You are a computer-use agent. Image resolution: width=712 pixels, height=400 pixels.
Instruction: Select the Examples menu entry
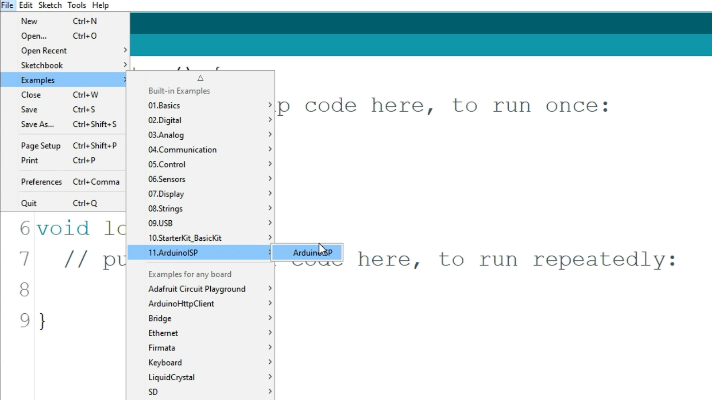click(x=64, y=80)
